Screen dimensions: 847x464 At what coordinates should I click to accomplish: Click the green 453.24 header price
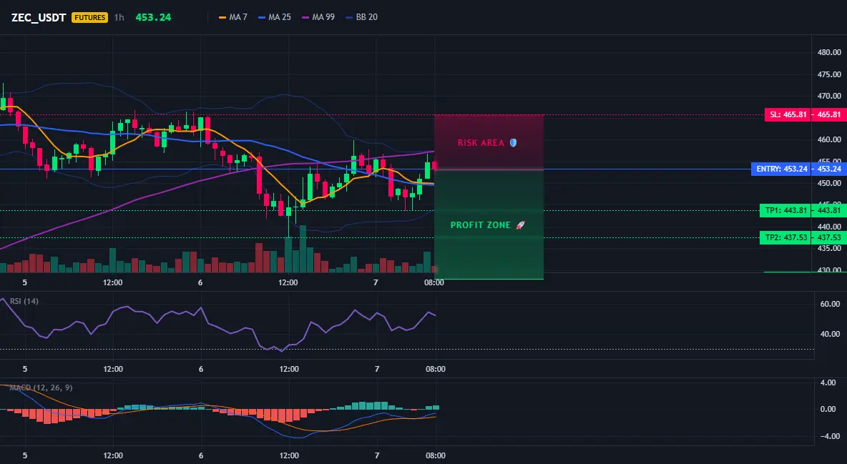153,17
